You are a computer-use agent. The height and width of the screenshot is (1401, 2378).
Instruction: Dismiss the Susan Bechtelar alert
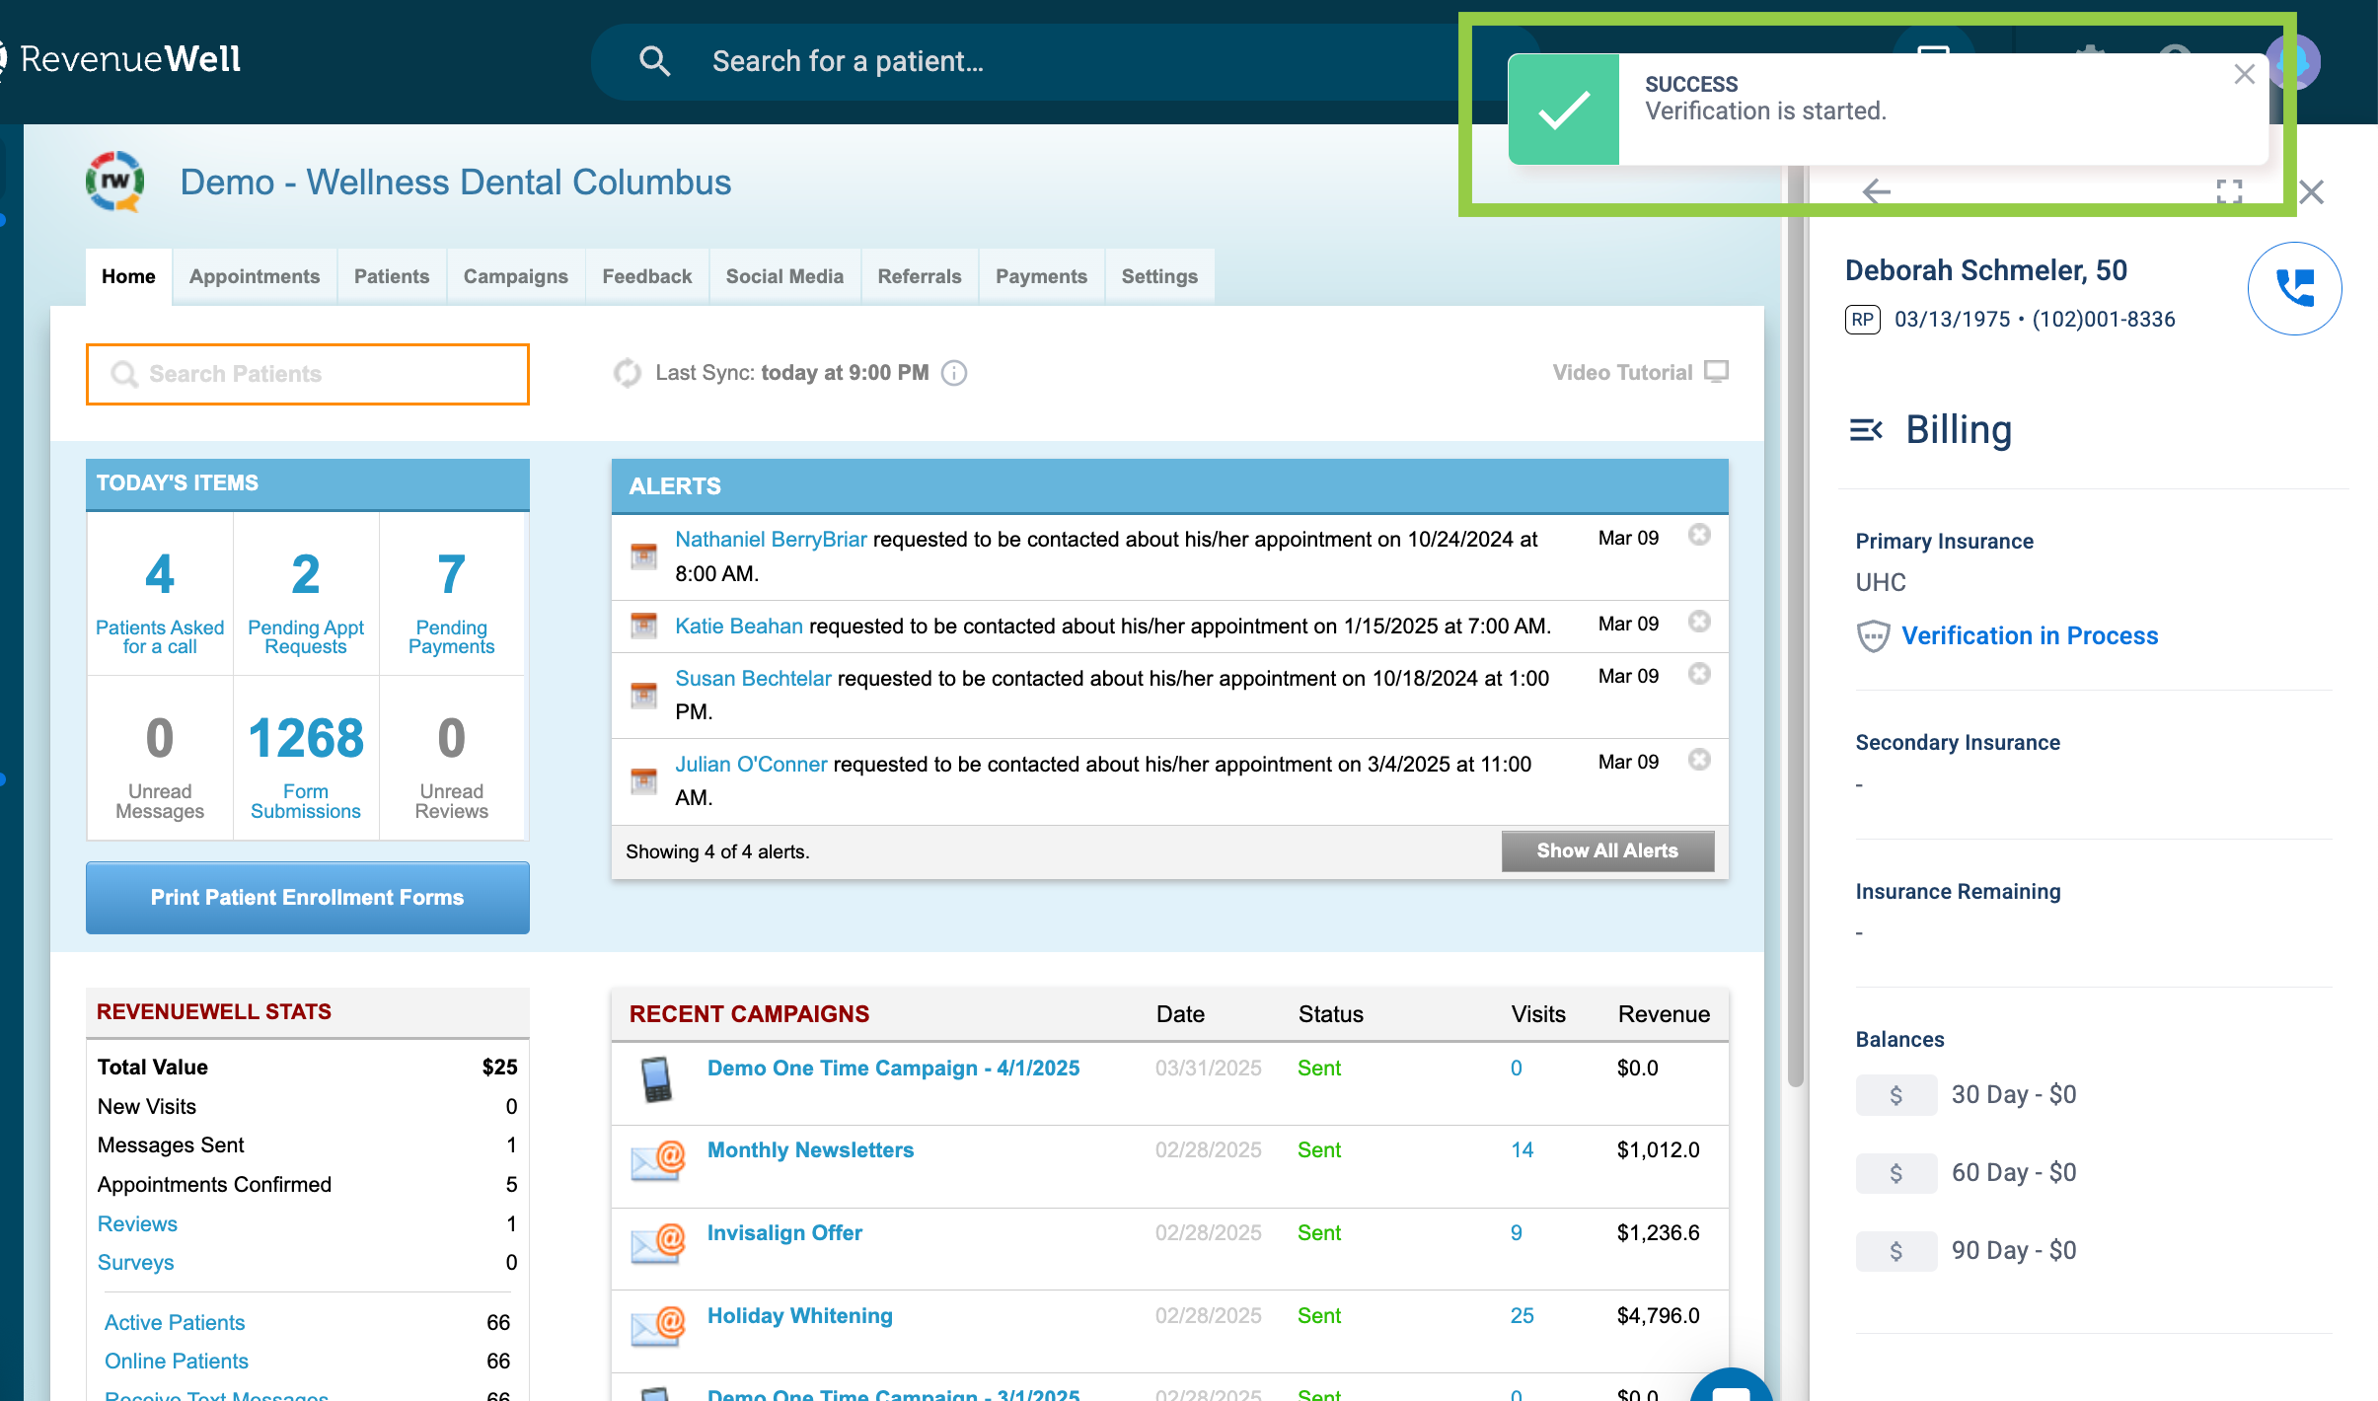pyautogui.click(x=1698, y=674)
